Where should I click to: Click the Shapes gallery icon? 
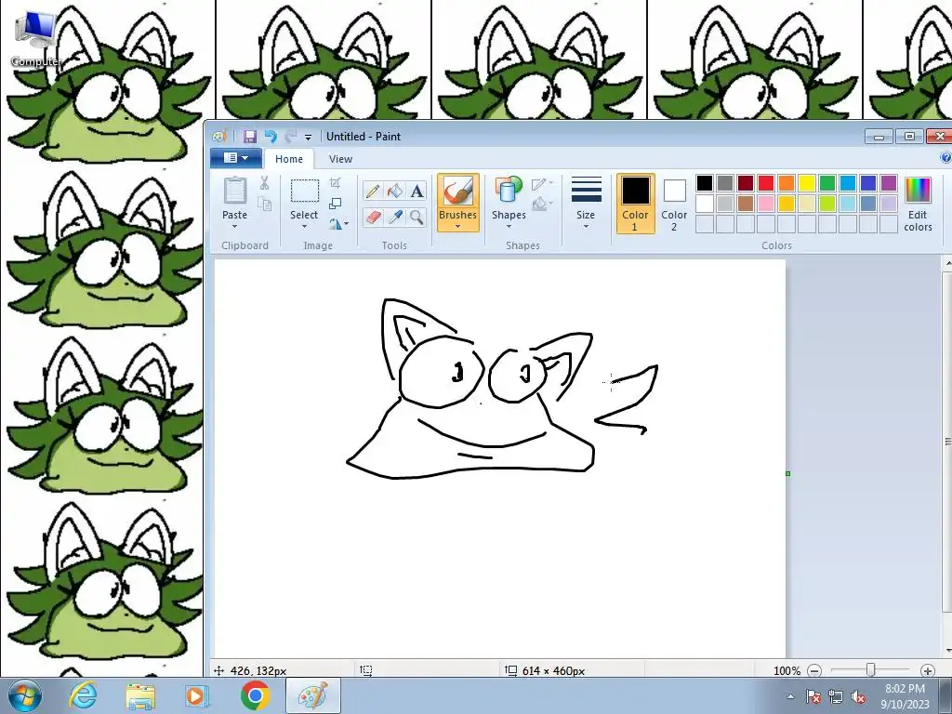[509, 190]
